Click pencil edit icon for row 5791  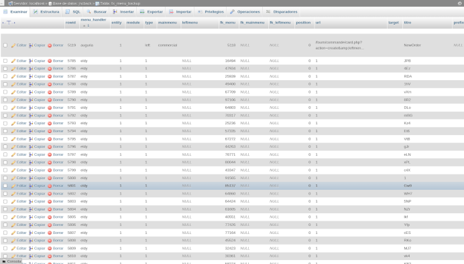click(13, 108)
